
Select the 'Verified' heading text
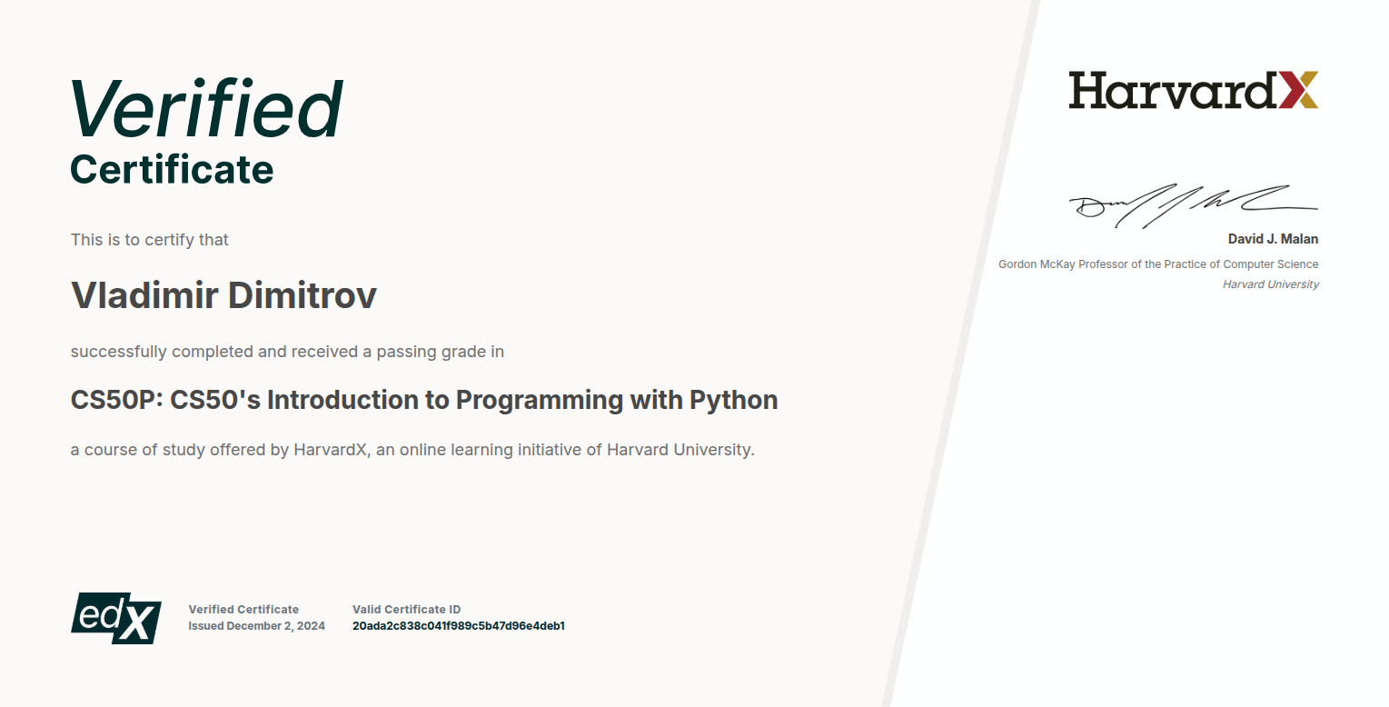pyautogui.click(x=207, y=108)
